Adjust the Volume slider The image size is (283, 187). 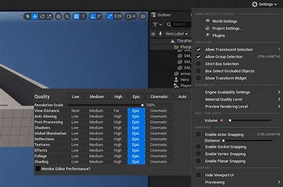pyautogui.click(x=250, y=120)
